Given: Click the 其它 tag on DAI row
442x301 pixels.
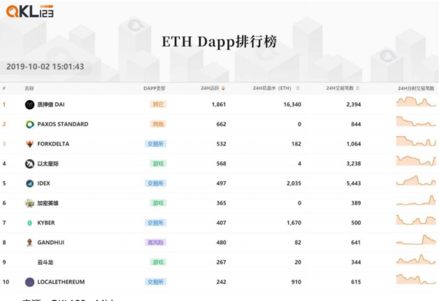Looking at the screenshot, I should 158,105.
